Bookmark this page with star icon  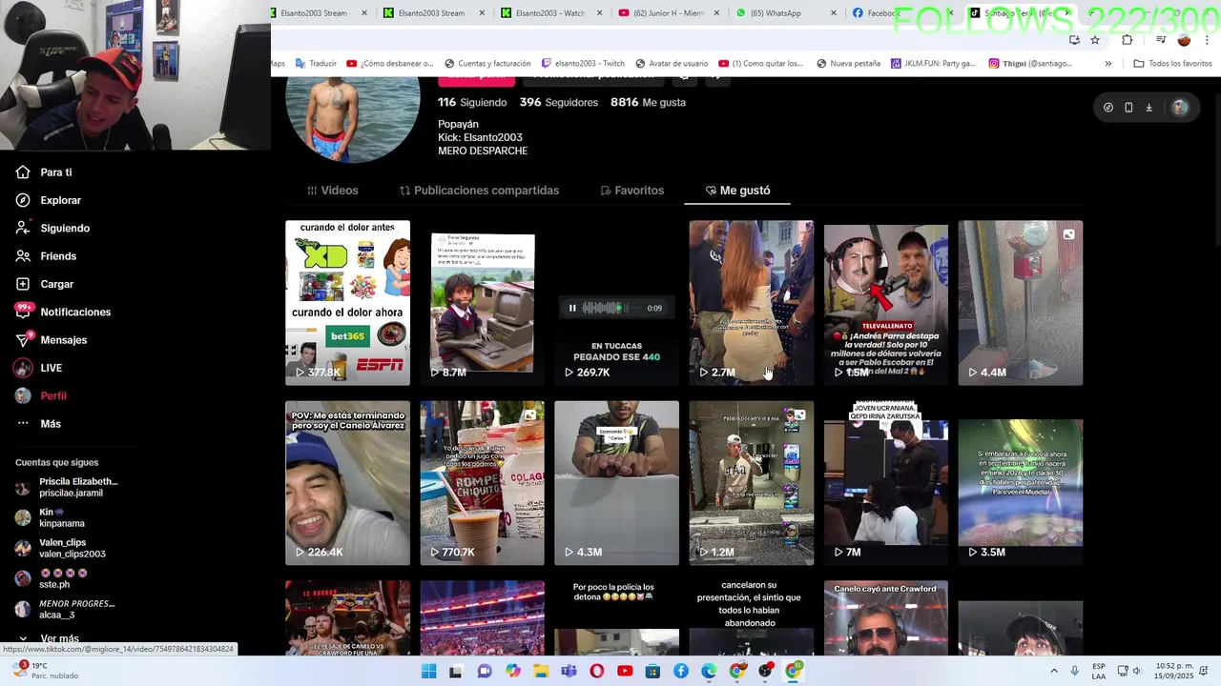1095,40
